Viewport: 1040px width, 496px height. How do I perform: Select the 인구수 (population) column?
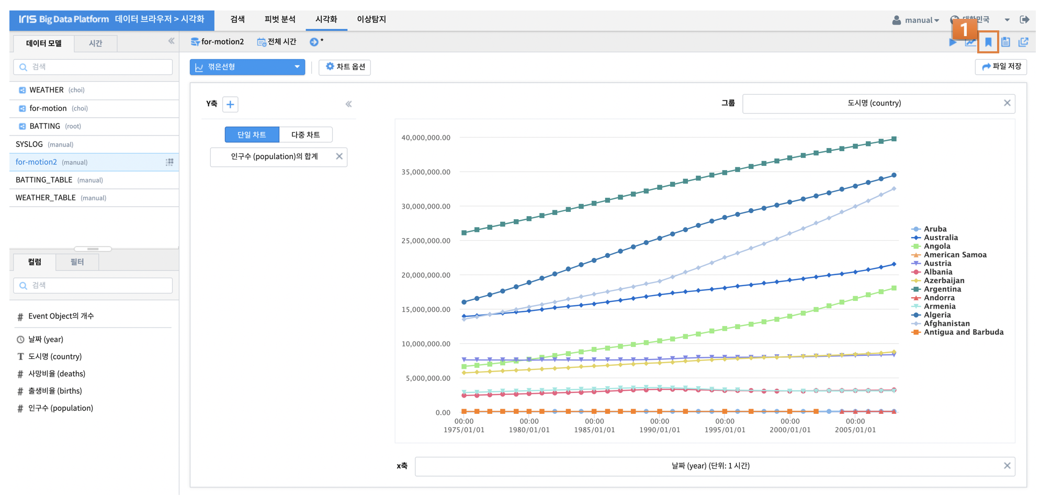coord(61,408)
